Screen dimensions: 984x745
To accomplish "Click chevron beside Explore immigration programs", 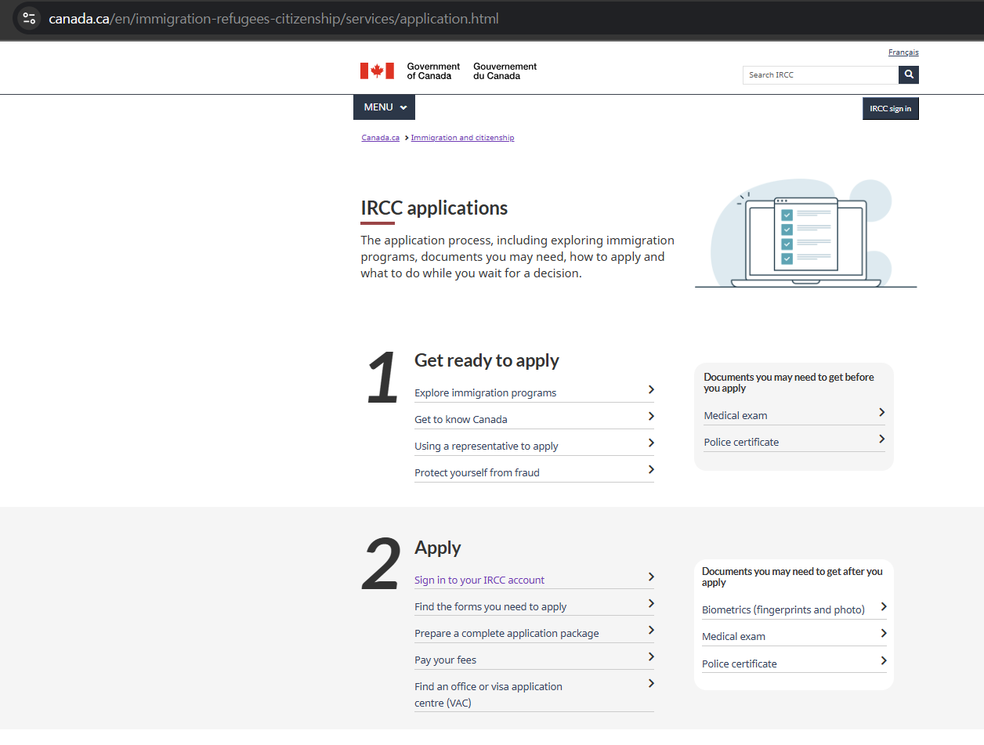I will [651, 389].
